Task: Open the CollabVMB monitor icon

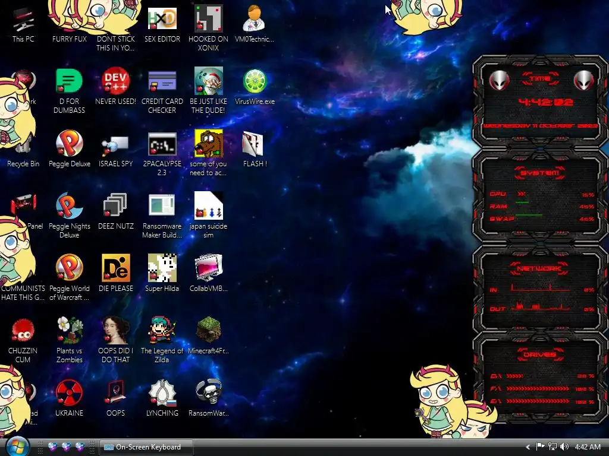Action: point(209,273)
